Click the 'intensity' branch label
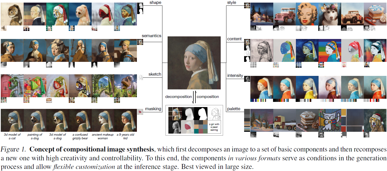The width and height of the screenshot is (387, 171). tap(235, 76)
